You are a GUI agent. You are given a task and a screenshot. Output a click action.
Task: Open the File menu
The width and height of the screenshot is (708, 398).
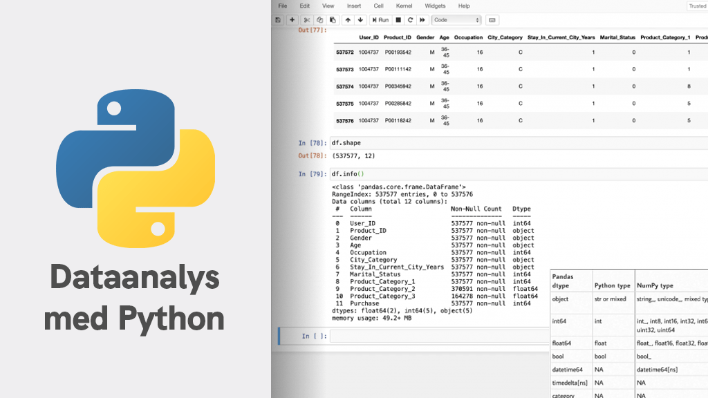(283, 6)
